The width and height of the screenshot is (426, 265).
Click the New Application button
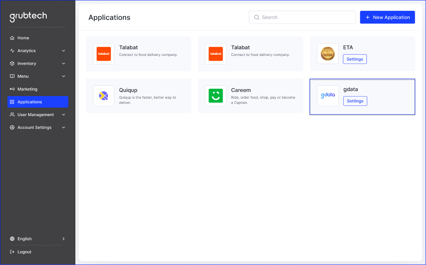tap(387, 17)
